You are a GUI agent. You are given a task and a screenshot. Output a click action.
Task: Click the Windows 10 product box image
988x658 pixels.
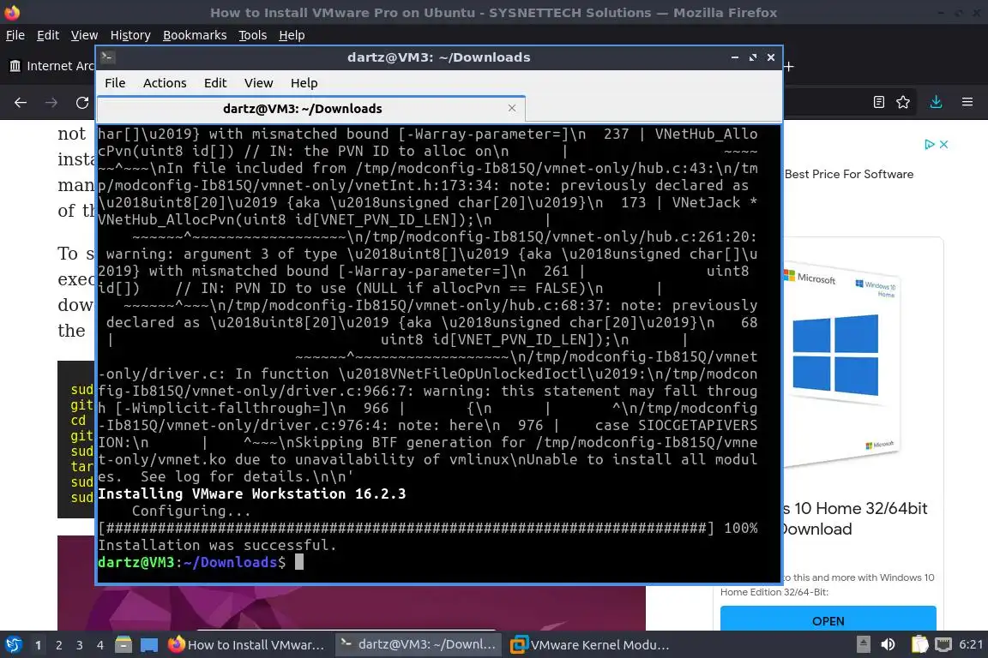[842, 364]
